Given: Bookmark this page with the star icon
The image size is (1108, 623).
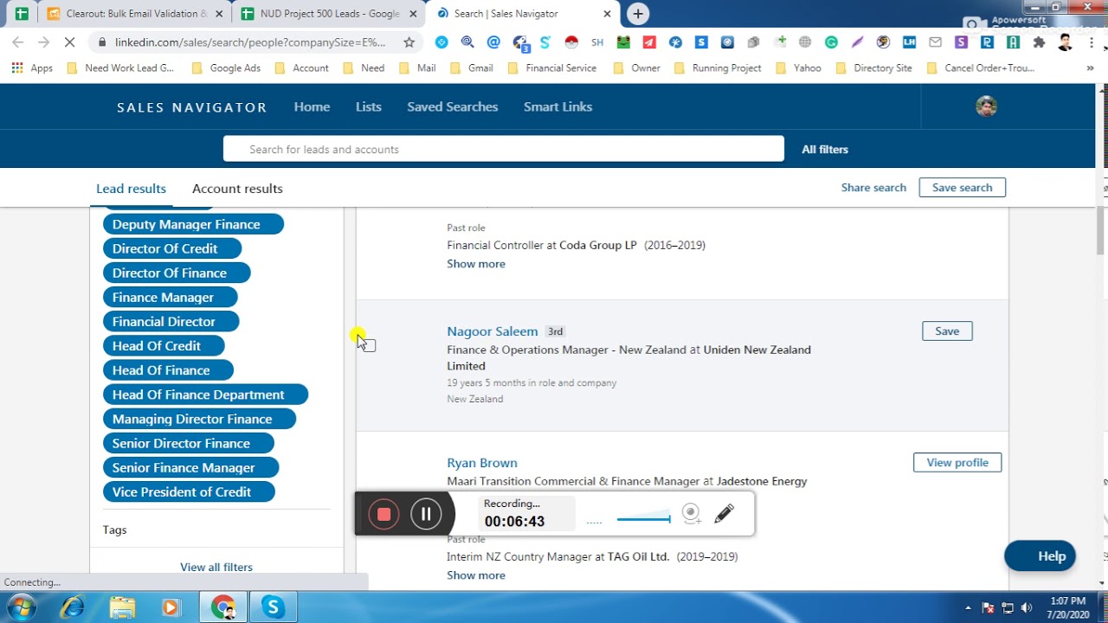Looking at the screenshot, I should 409,42.
